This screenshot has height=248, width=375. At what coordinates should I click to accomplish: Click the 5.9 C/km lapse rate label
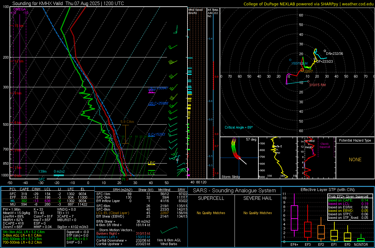click(127, 122)
